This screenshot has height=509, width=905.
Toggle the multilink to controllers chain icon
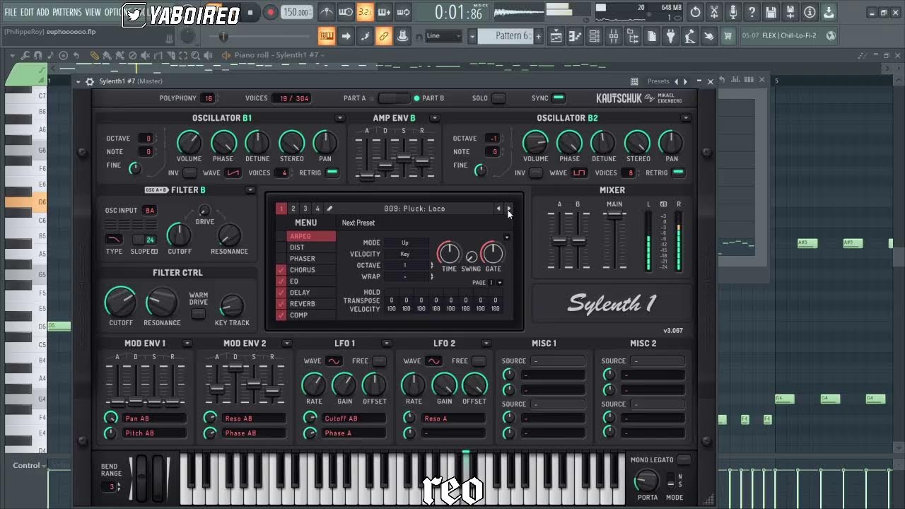click(384, 36)
